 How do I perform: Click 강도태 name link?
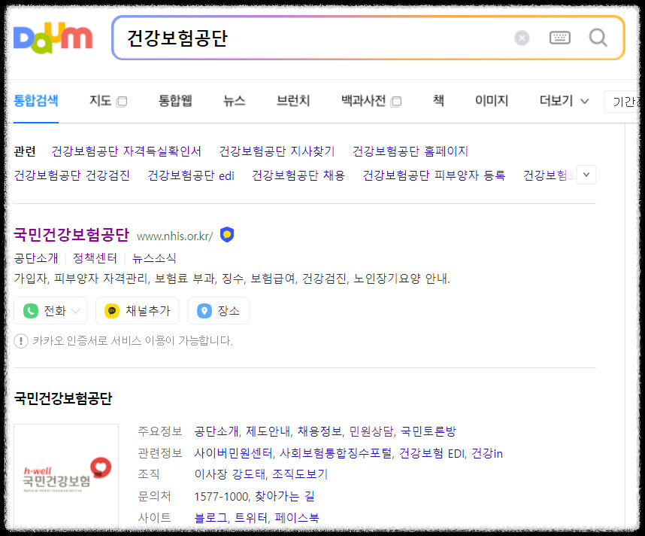(x=248, y=474)
